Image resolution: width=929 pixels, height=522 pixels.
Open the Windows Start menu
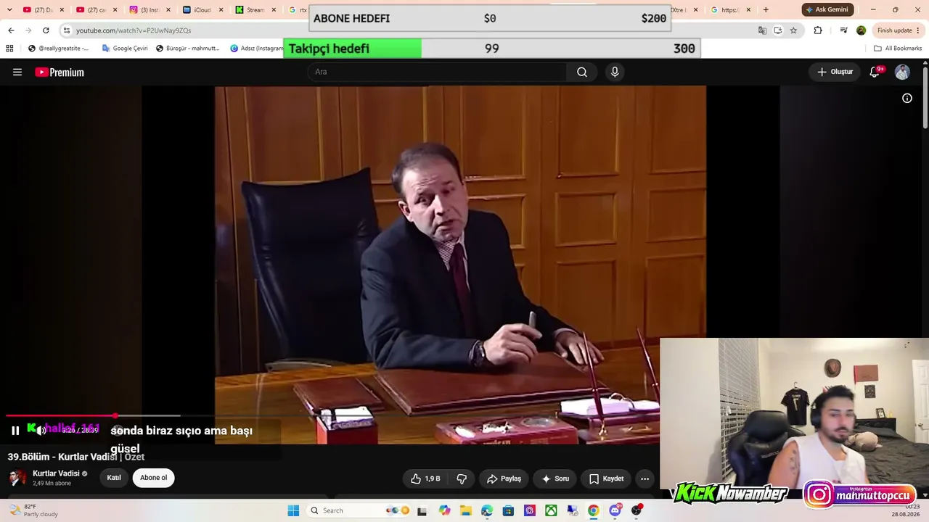point(293,510)
